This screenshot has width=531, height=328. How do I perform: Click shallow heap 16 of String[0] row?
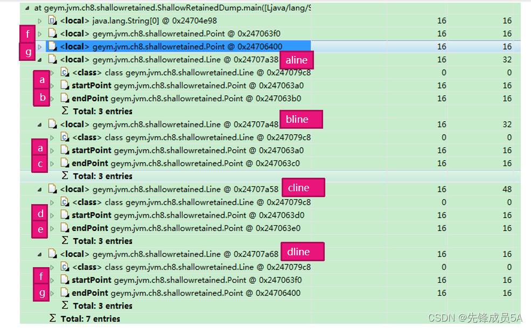pos(442,20)
